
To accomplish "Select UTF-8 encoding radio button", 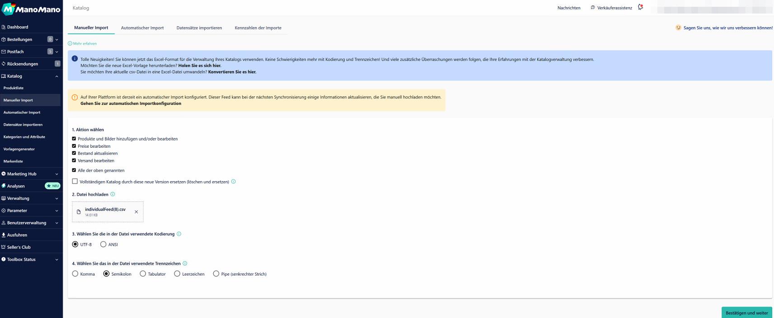I will pyautogui.click(x=75, y=244).
